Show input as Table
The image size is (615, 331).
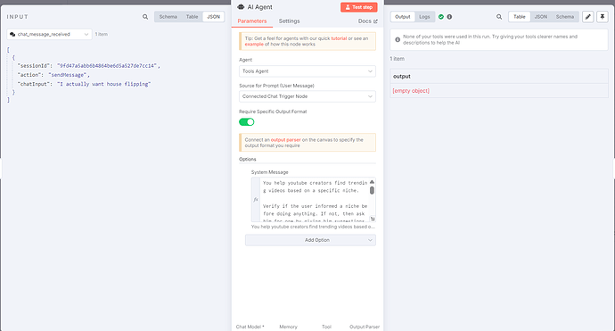192,16
